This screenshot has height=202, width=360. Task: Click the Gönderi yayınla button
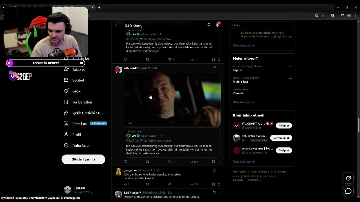(x=83, y=159)
